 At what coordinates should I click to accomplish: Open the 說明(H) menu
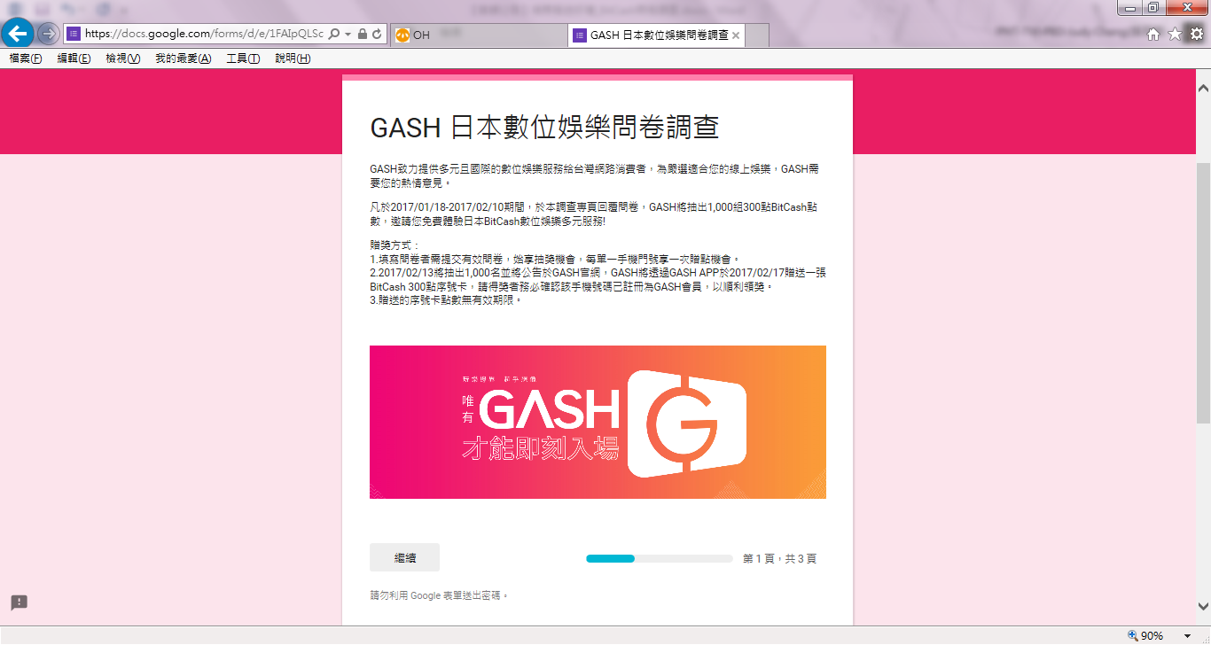293,58
